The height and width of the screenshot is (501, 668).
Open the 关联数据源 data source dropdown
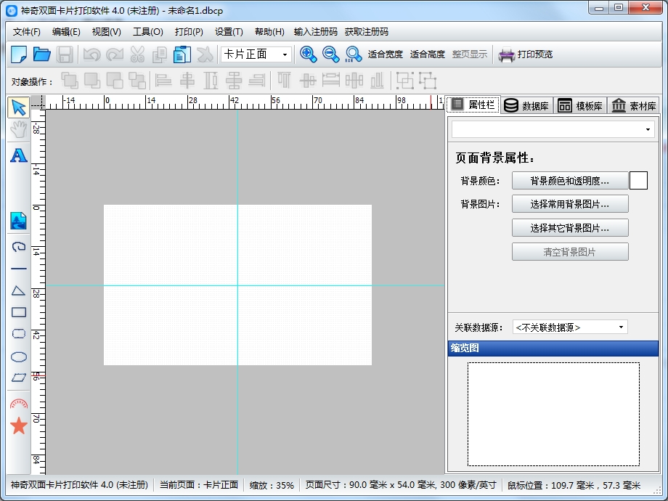click(x=570, y=327)
